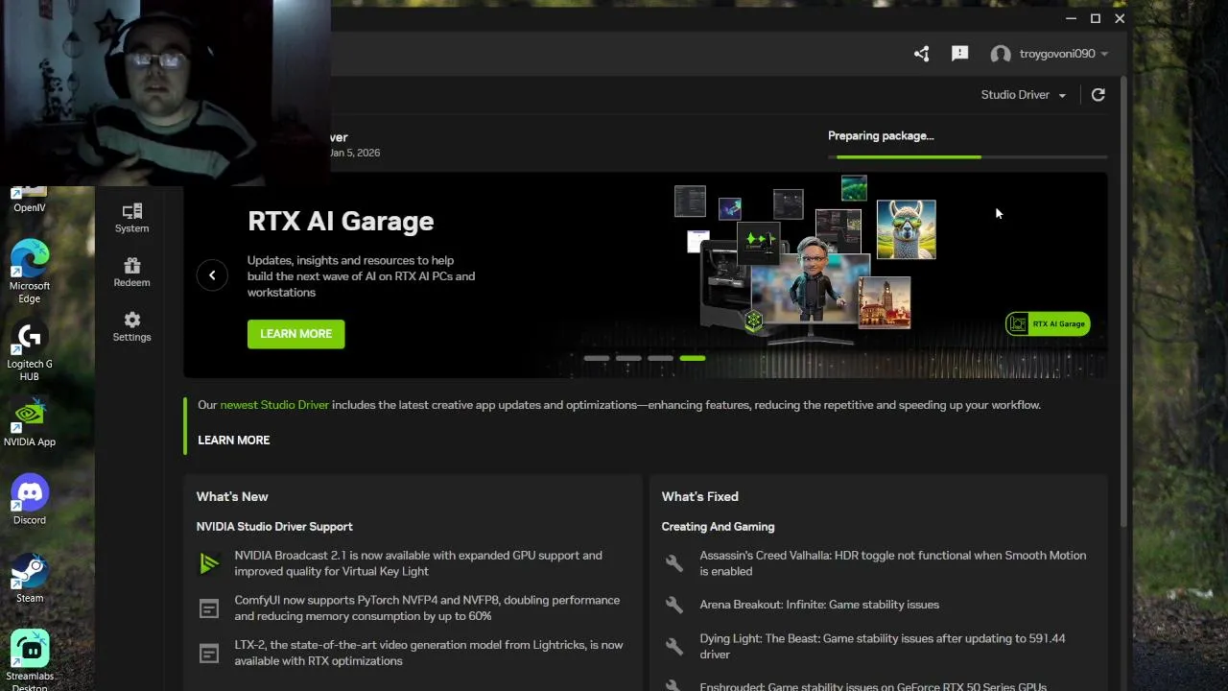Click the LTX-2 video generation text

point(429,654)
